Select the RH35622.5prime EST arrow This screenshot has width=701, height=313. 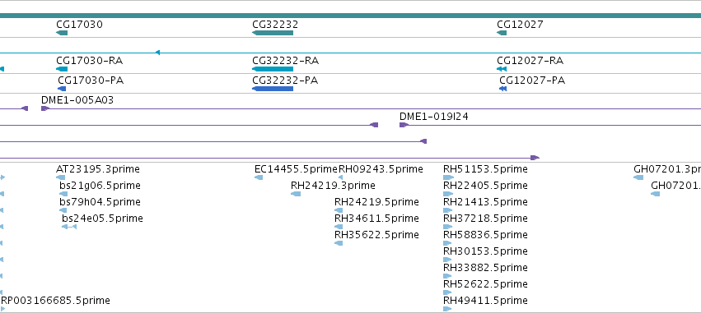[339, 243]
